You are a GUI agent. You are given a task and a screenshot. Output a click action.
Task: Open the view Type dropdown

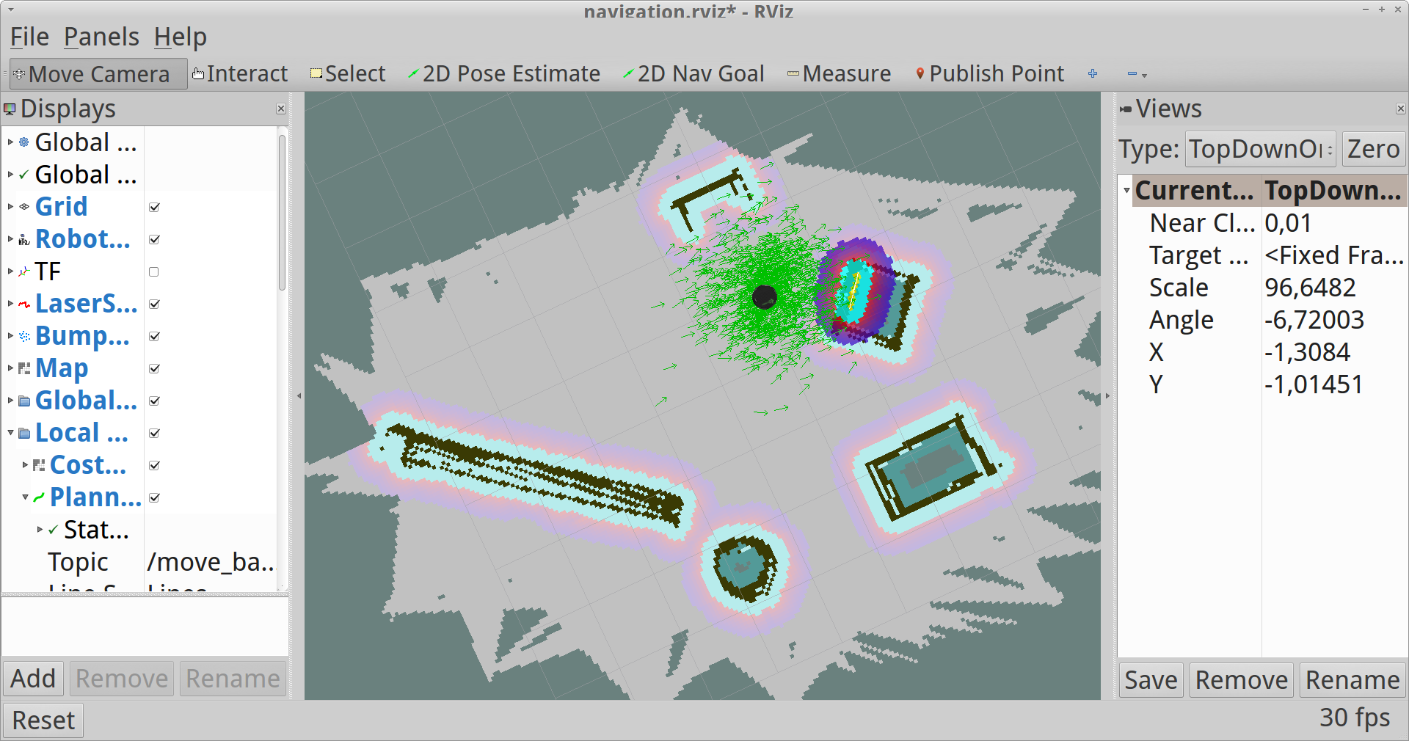pyautogui.click(x=1260, y=150)
